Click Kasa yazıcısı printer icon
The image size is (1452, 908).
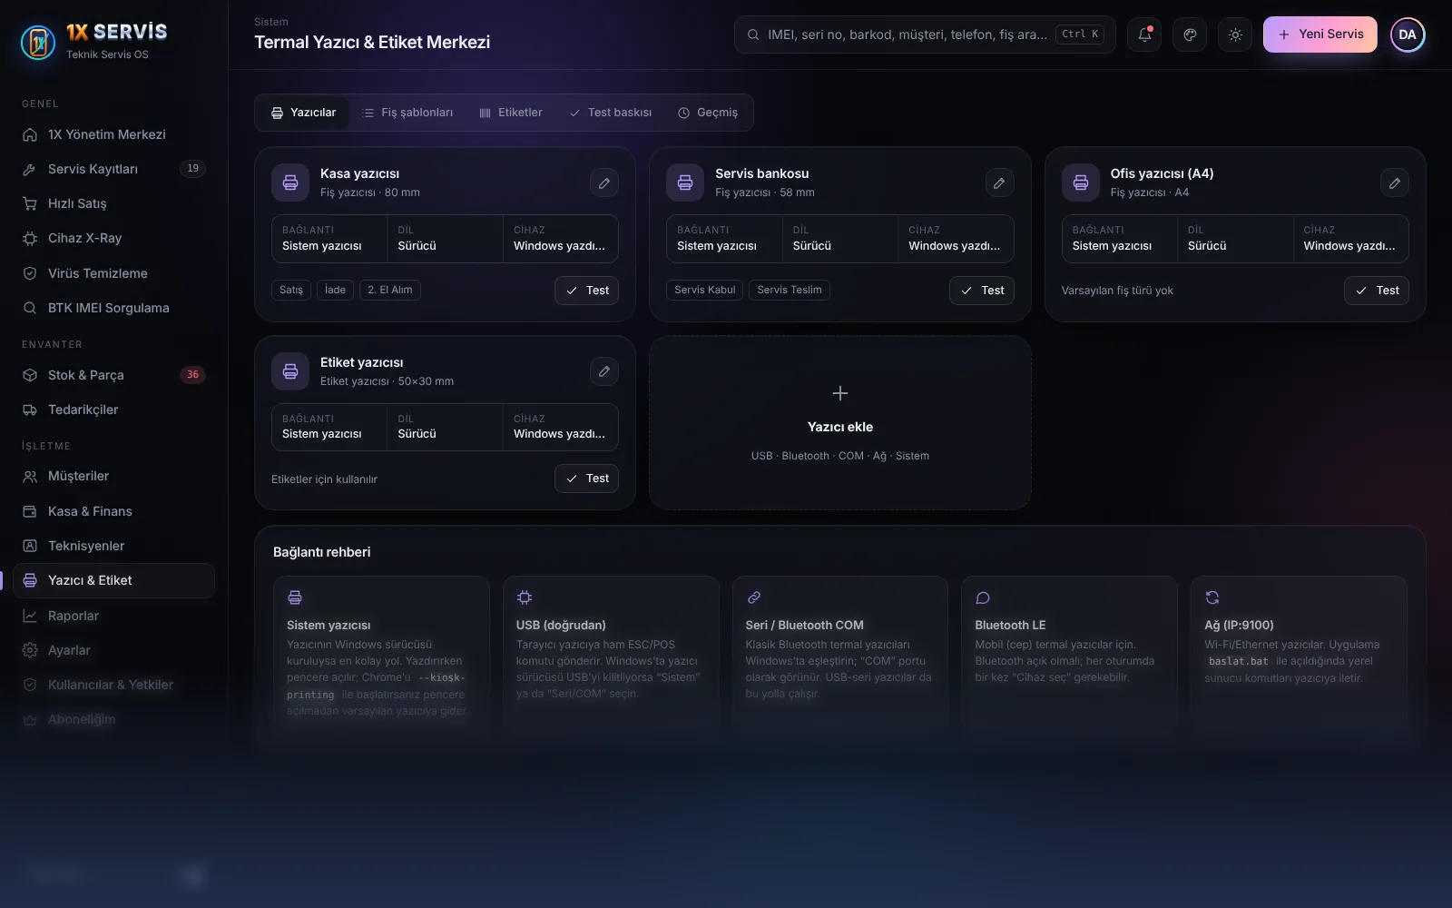point(290,183)
